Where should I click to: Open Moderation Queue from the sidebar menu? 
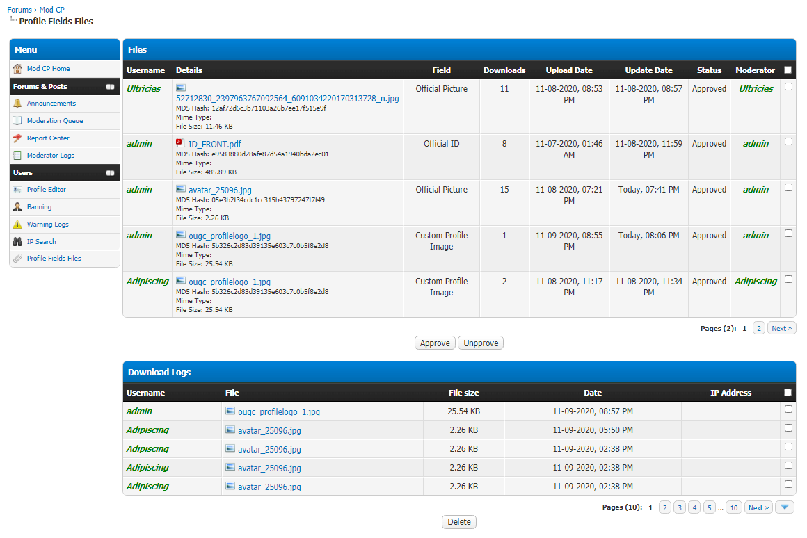click(54, 121)
